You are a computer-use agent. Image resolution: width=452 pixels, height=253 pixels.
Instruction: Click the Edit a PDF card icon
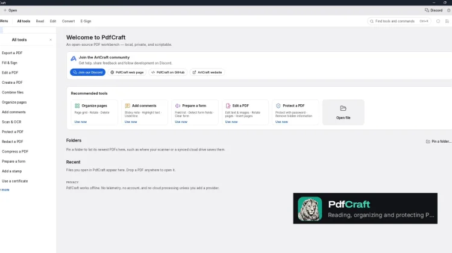[x=228, y=106]
